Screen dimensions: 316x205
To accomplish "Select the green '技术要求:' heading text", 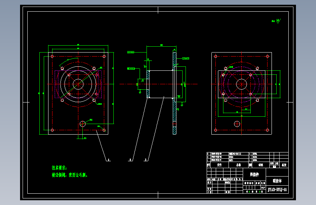I will [x=59, y=168].
